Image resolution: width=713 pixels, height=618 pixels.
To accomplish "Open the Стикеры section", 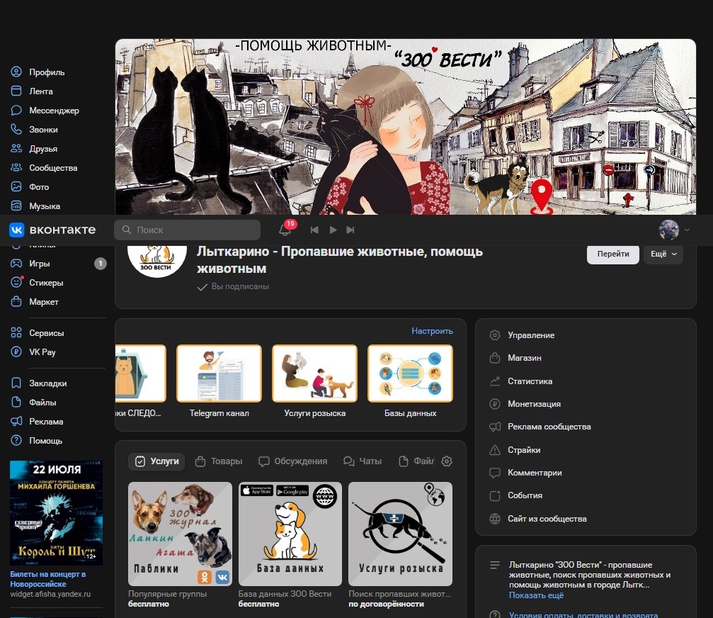I will 37,283.
